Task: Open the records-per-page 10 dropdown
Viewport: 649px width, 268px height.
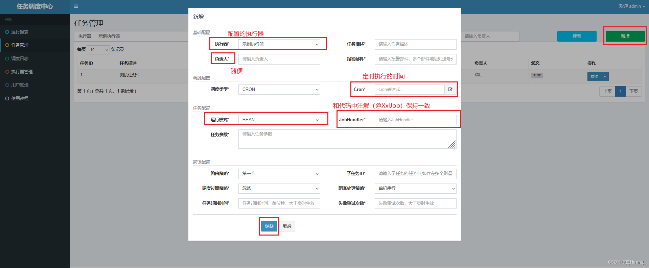Action: point(98,50)
